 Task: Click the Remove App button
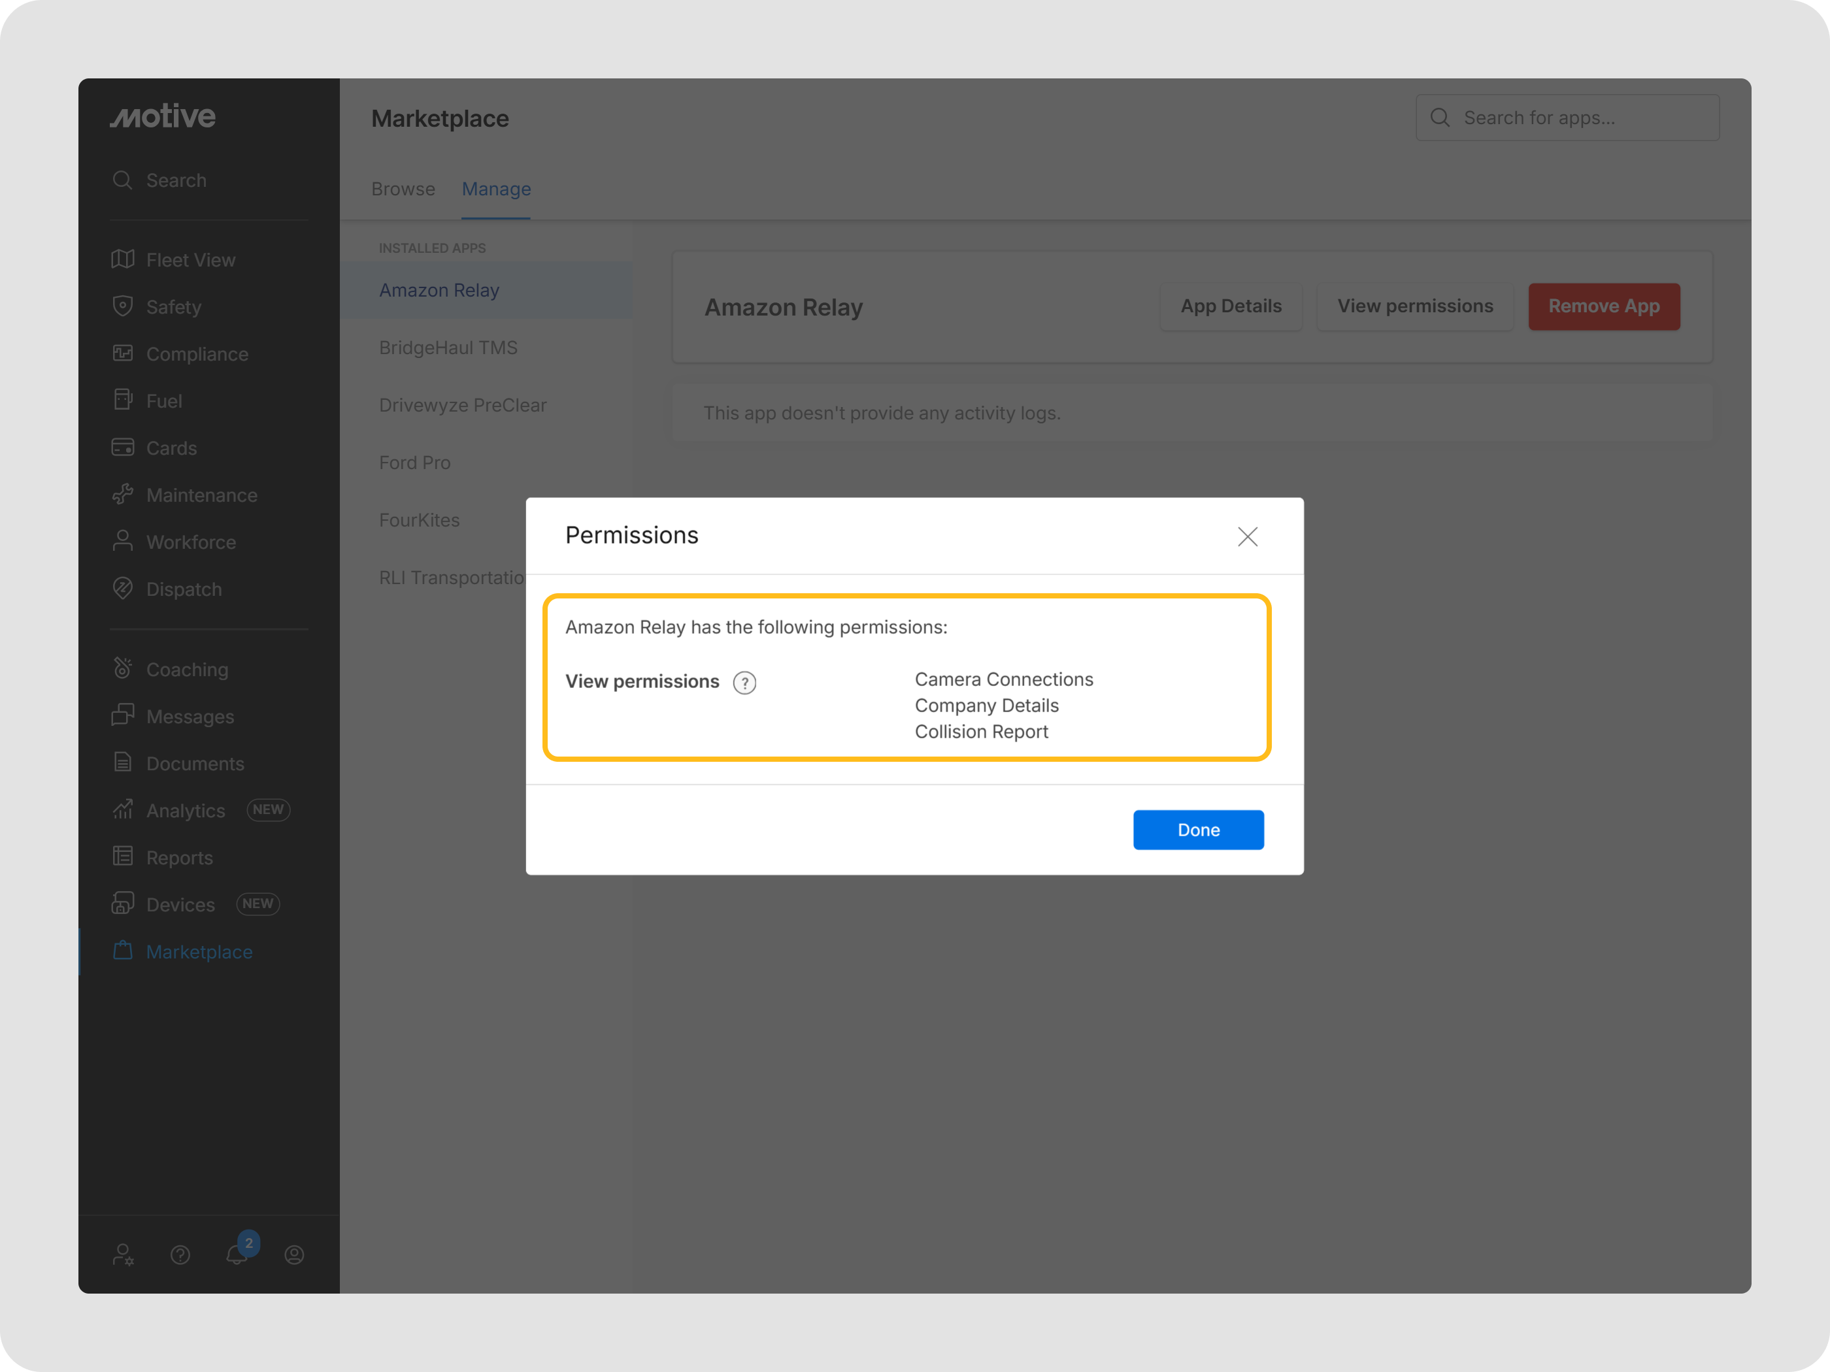coord(1603,307)
